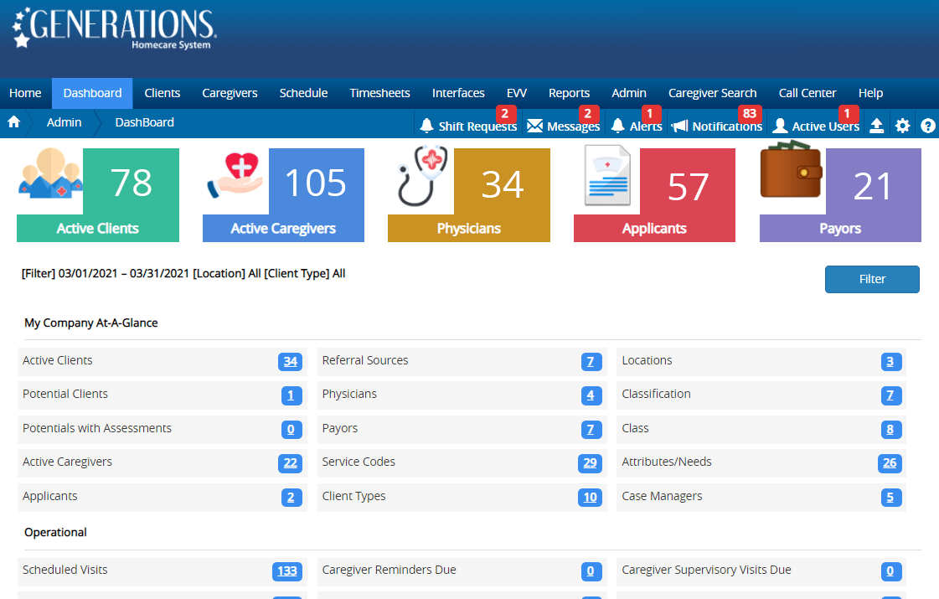
Task: Click Referral Sources count 7
Action: click(591, 362)
